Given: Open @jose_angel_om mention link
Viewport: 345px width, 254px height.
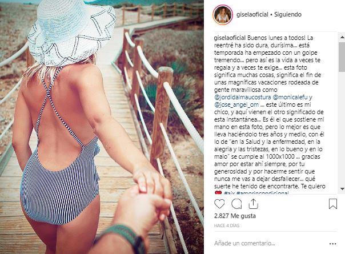Looking at the screenshot, I should click(236, 104).
